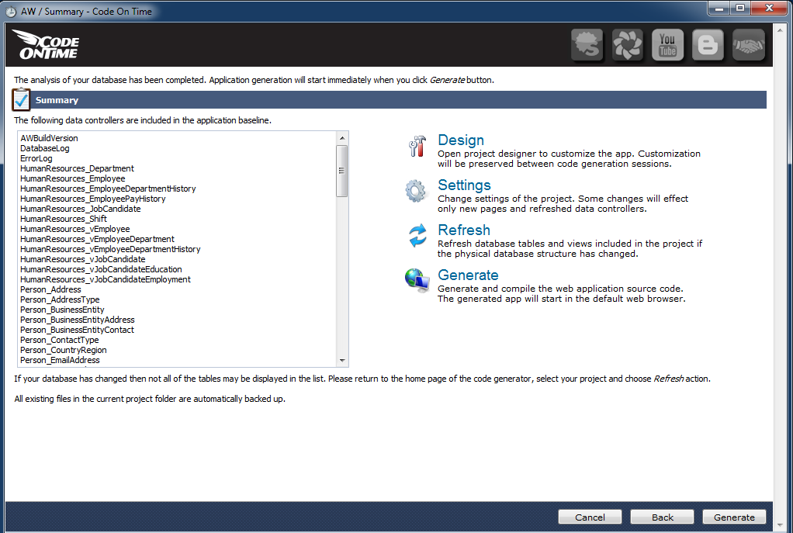Select HumanResources_EmployeeDepartmentHistory controller
Image resolution: width=793 pixels, height=533 pixels.
[x=108, y=189]
